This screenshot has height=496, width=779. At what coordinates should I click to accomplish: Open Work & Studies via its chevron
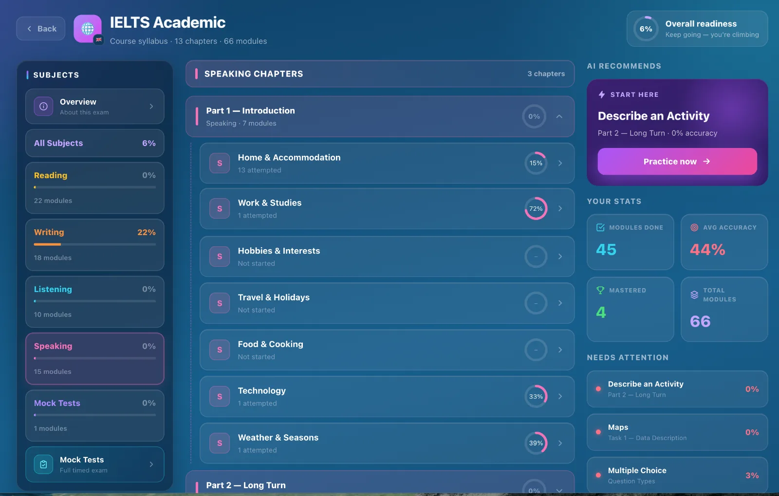click(560, 208)
